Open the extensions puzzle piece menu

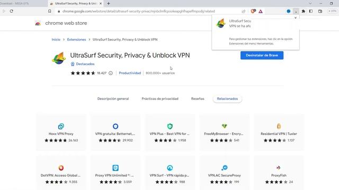pyautogui.click(x=304, y=11)
